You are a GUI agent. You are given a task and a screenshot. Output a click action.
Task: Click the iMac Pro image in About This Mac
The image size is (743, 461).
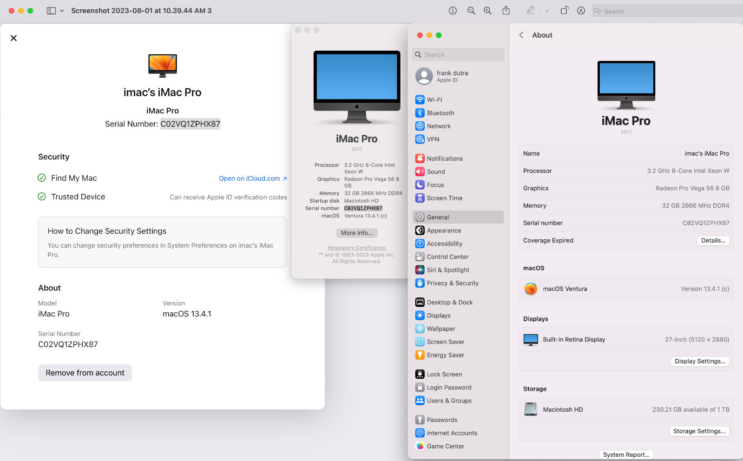(x=357, y=87)
